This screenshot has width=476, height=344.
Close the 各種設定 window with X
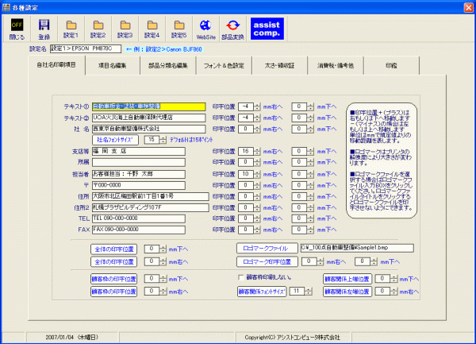tap(469, 8)
